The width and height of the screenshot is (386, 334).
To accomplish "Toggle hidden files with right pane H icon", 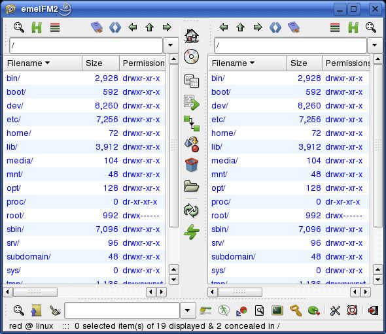I will tap(353, 27).
